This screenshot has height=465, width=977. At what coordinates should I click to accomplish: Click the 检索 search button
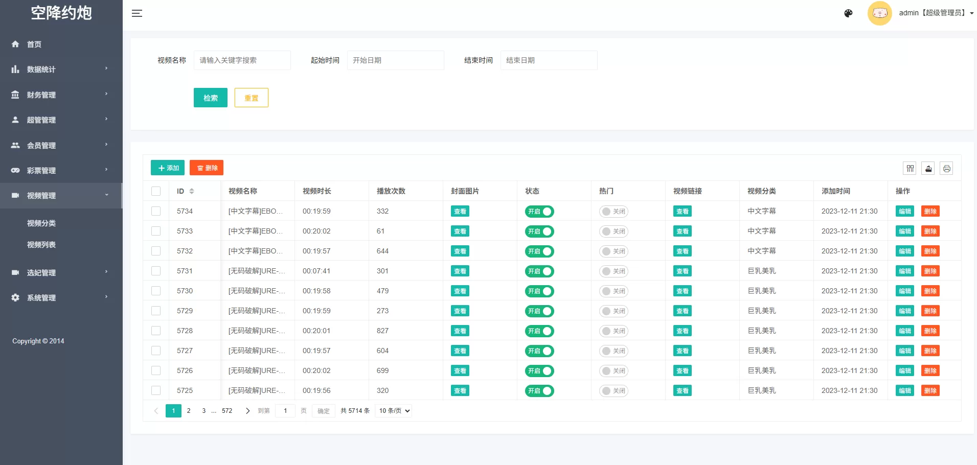point(210,98)
